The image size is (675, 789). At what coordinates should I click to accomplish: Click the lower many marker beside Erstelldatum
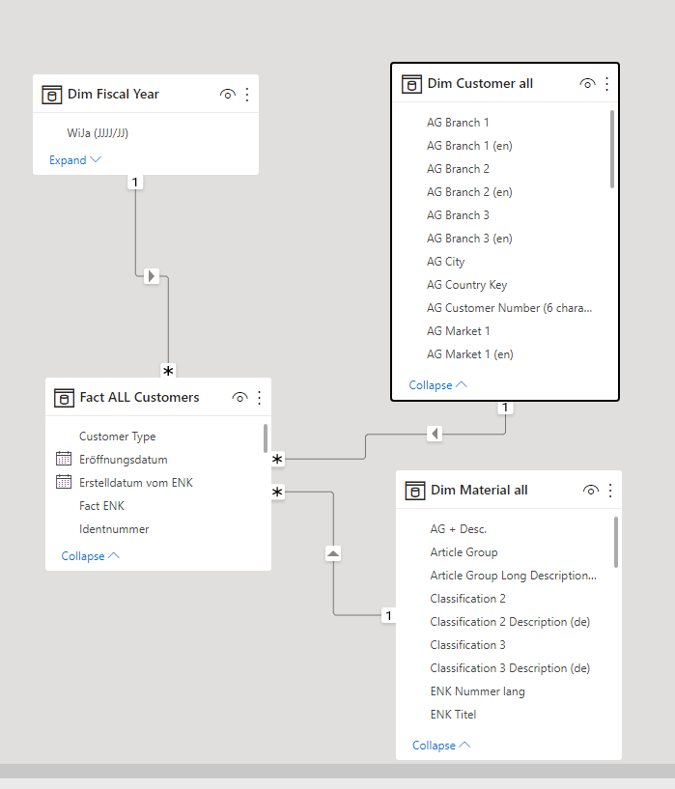coord(277,492)
